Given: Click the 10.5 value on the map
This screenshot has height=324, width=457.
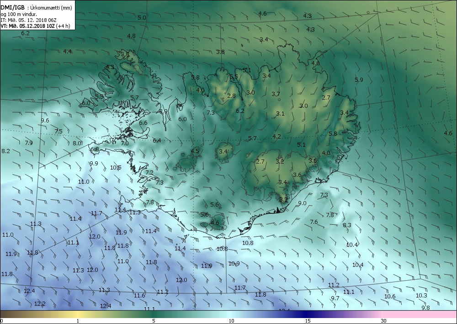Looking at the screenshot, I should coord(116,167).
